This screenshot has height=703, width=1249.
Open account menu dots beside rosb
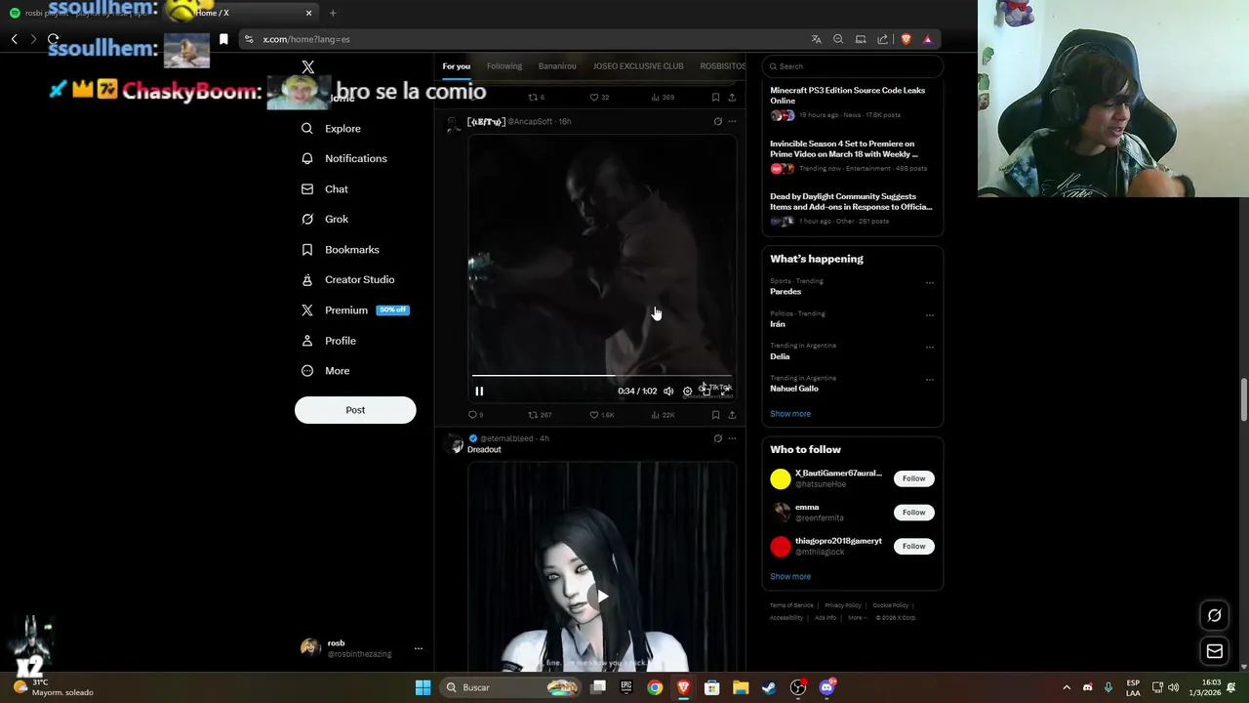click(419, 648)
